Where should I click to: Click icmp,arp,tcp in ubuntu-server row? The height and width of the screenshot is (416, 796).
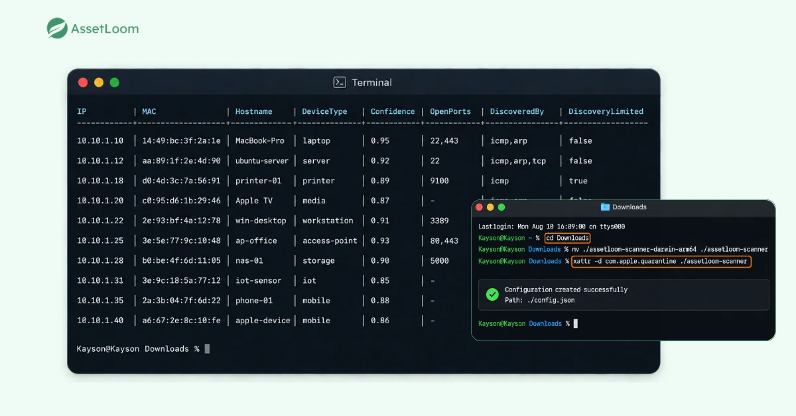pos(518,161)
